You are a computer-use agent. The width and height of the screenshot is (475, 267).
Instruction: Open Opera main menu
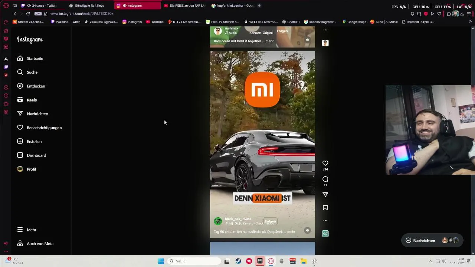point(6,6)
